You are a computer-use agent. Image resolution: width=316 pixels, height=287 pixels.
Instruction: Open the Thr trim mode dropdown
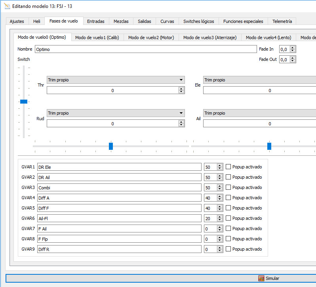pos(115,80)
